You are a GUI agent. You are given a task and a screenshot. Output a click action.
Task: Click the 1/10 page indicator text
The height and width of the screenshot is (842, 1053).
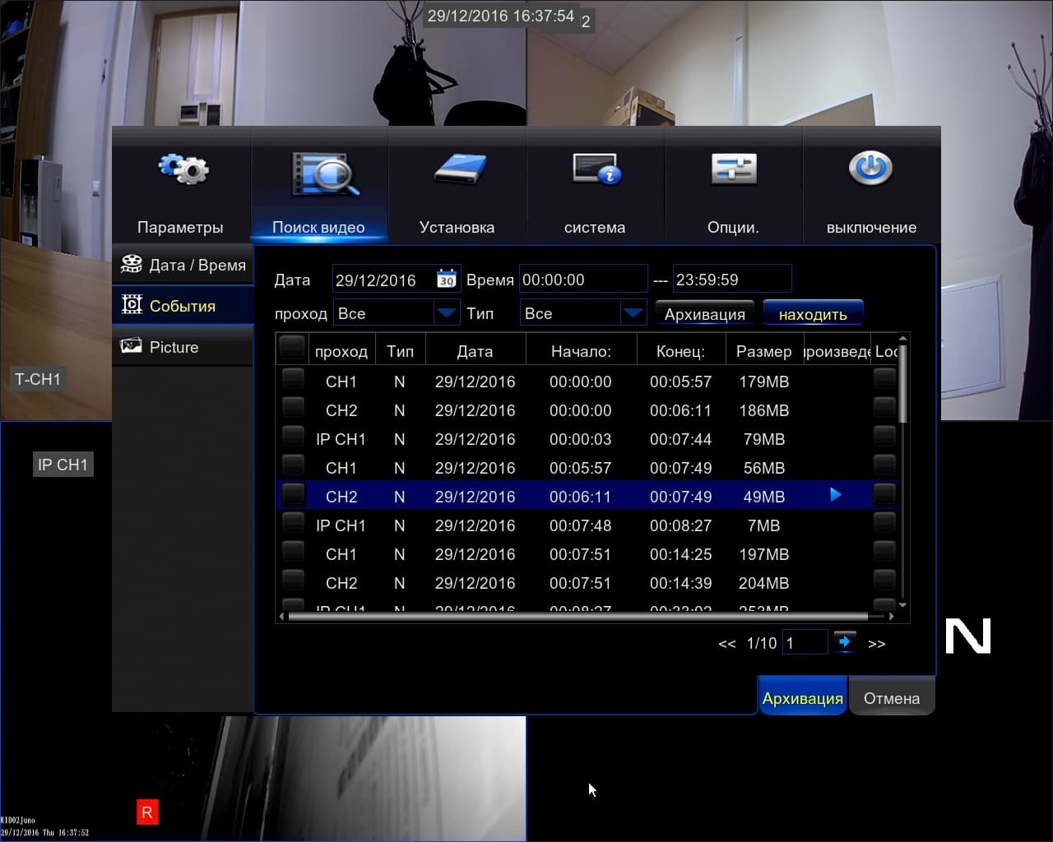pyautogui.click(x=762, y=643)
